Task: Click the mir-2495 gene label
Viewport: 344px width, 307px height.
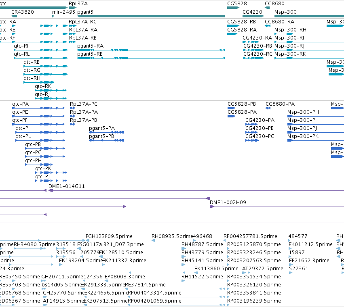Action: coord(63,12)
